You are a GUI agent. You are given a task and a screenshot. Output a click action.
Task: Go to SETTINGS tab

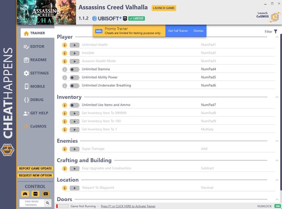[36, 73]
